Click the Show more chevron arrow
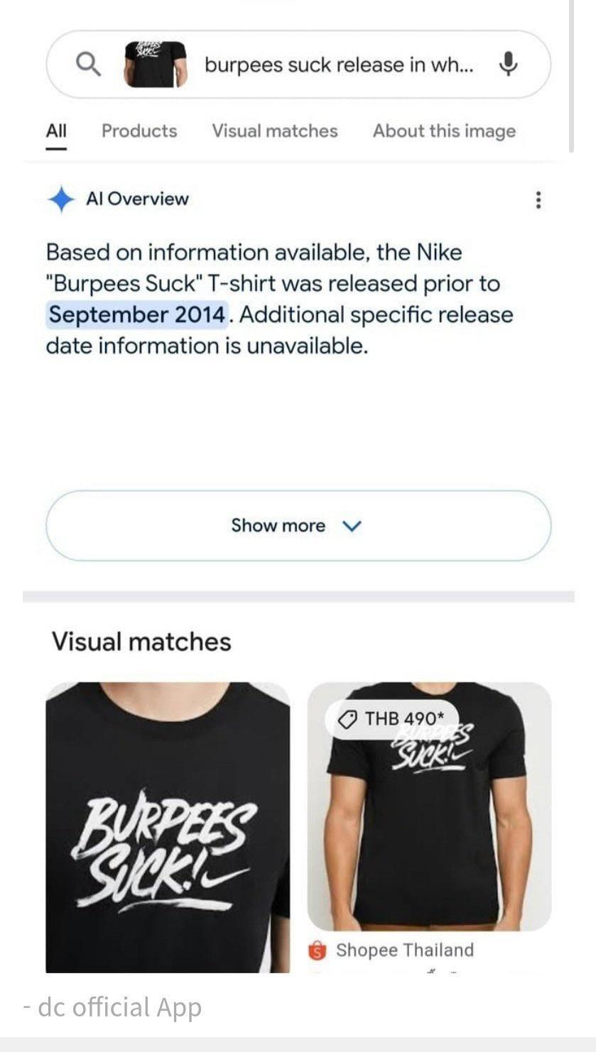This screenshot has width=596, height=1052. point(352,526)
